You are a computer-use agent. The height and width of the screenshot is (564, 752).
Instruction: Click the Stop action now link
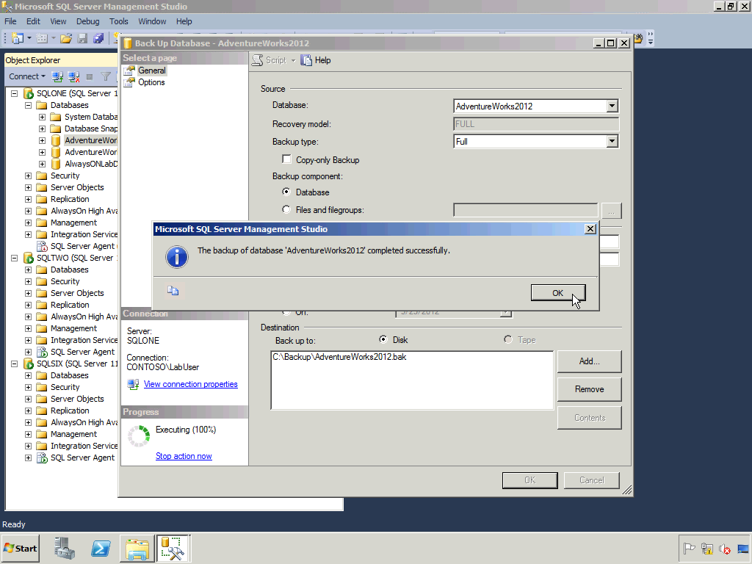[184, 456]
